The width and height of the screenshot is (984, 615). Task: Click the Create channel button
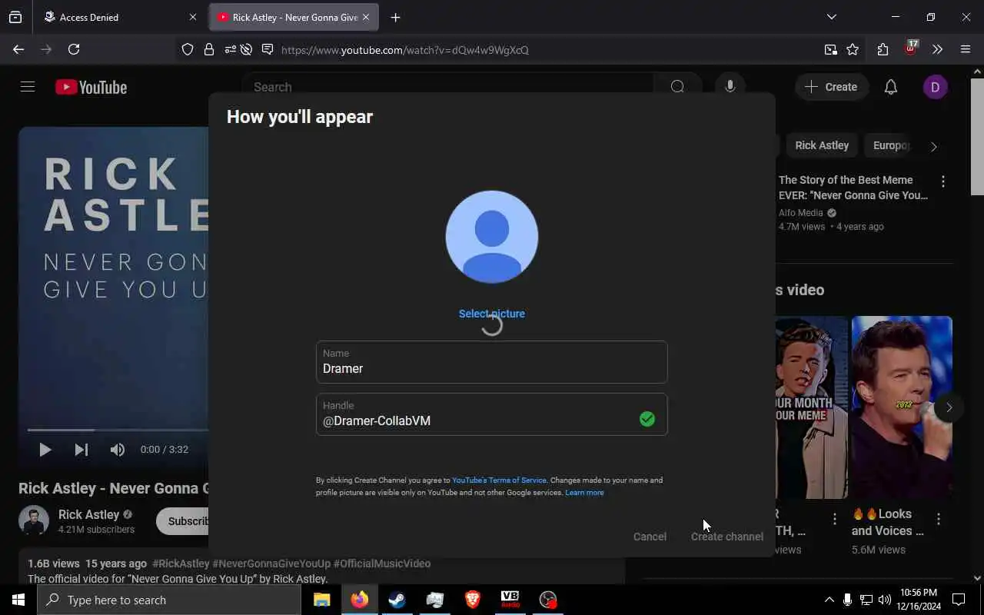coord(726,537)
